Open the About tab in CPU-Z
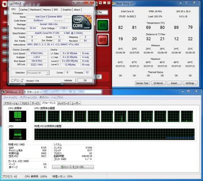This screenshot has width=203, height=181. (77, 10)
